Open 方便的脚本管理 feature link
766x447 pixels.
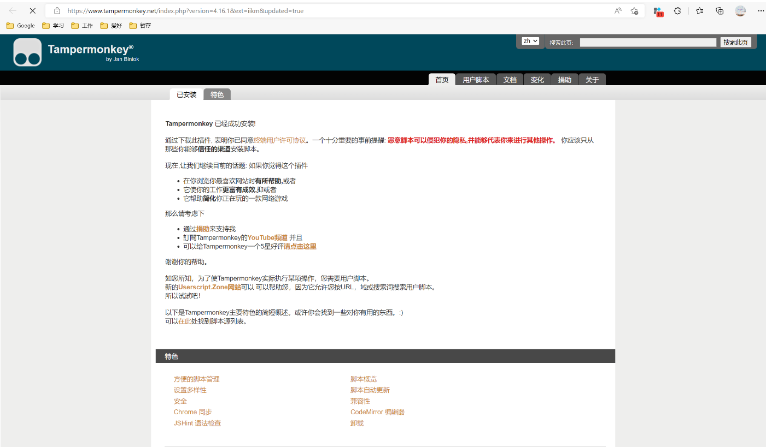click(x=197, y=379)
